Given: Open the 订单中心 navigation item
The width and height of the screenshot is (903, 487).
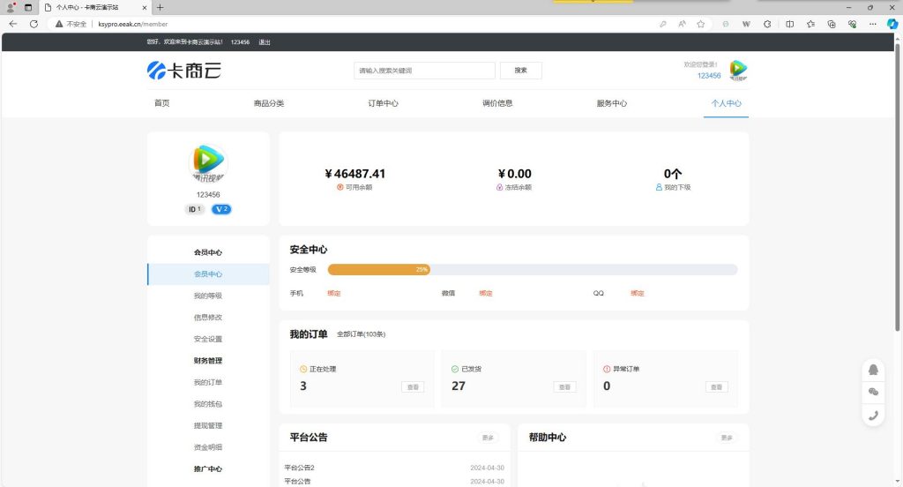Looking at the screenshot, I should point(383,103).
